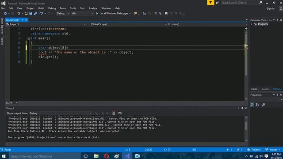Click the Properties alphabetical sort icon
Viewport: 283px width, 159px height.
257,105
